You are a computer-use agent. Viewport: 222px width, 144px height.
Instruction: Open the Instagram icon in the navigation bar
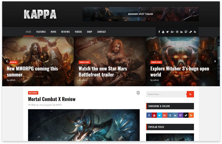[x=177, y=32]
